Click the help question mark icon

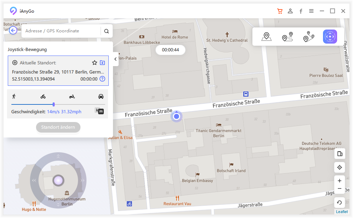tap(102, 79)
